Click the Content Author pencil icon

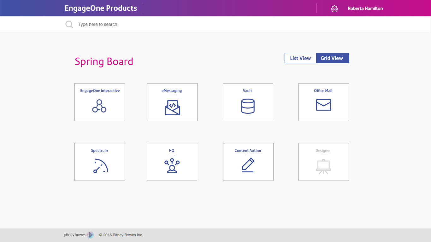[248, 165]
